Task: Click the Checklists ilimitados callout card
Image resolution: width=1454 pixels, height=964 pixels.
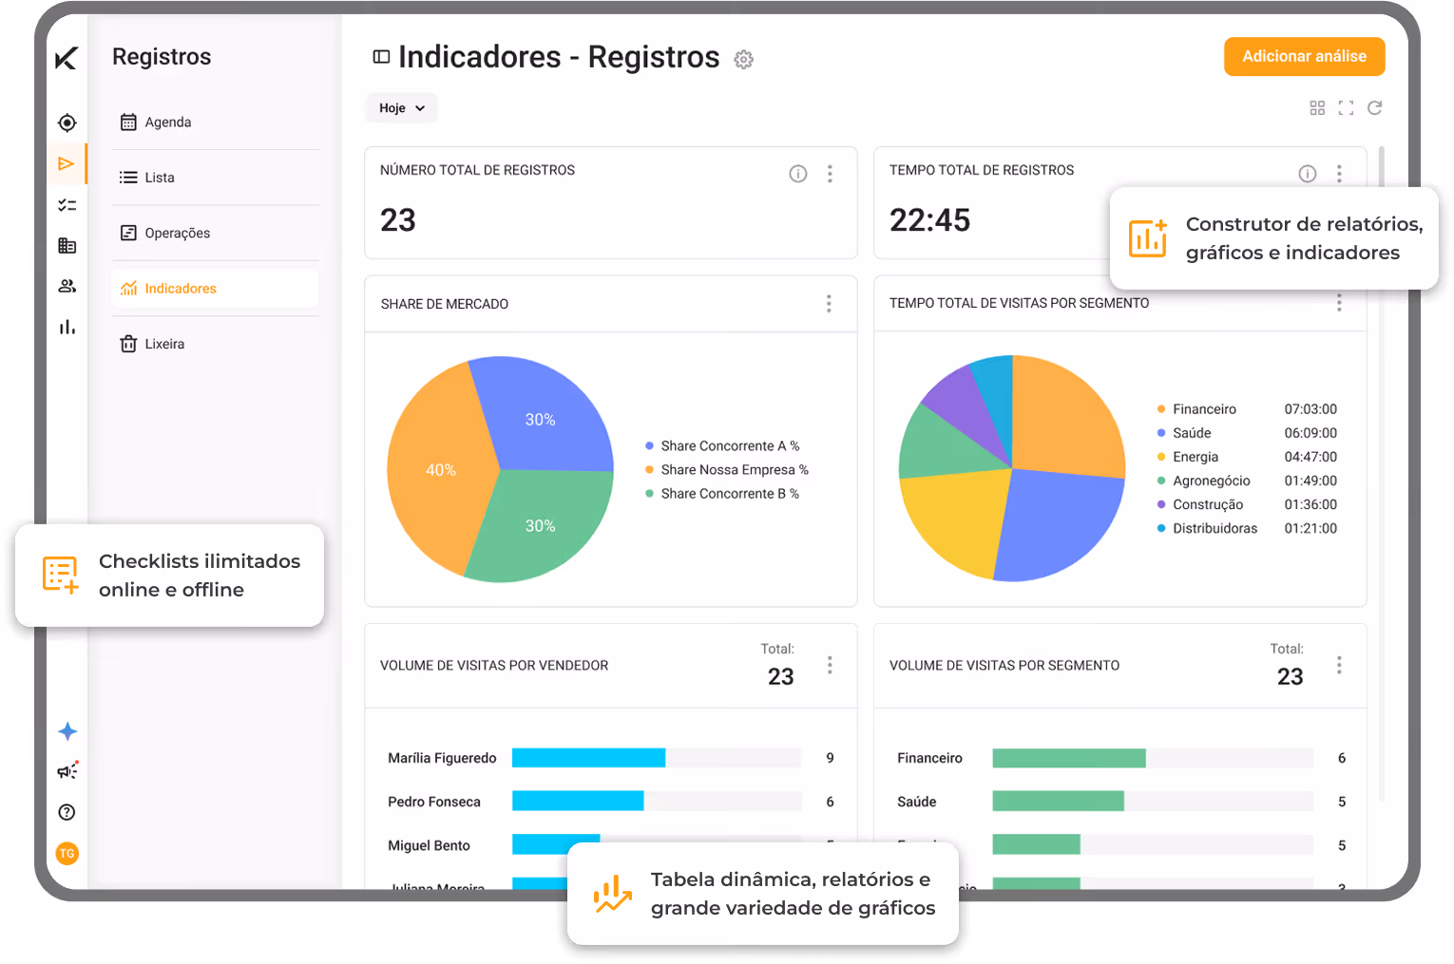Action: click(169, 576)
